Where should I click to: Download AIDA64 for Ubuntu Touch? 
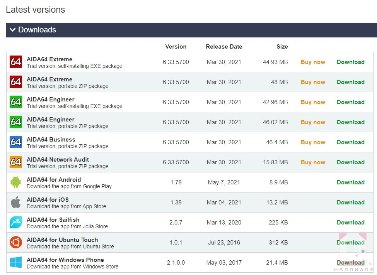pos(351,243)
